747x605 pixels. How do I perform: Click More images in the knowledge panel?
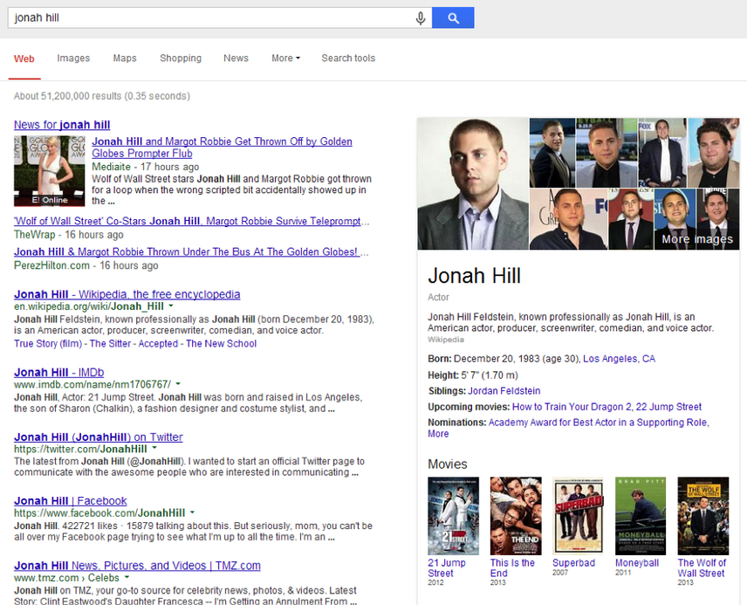[x=697, y=239]
